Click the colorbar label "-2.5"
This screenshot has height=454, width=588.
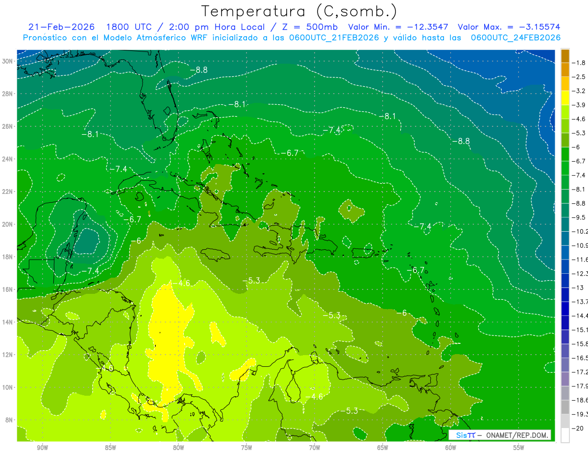579,77
